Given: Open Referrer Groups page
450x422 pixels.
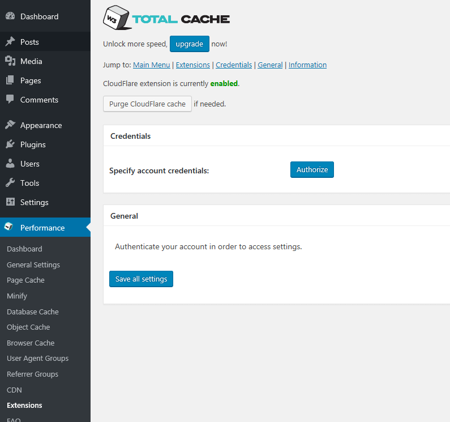Looking at the screenshot, I should [32, 374].
